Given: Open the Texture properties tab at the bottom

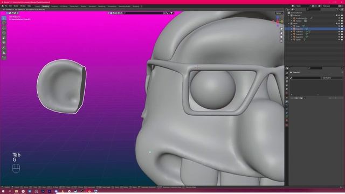Looking at the screenshot, I should [x=287, y=125].
